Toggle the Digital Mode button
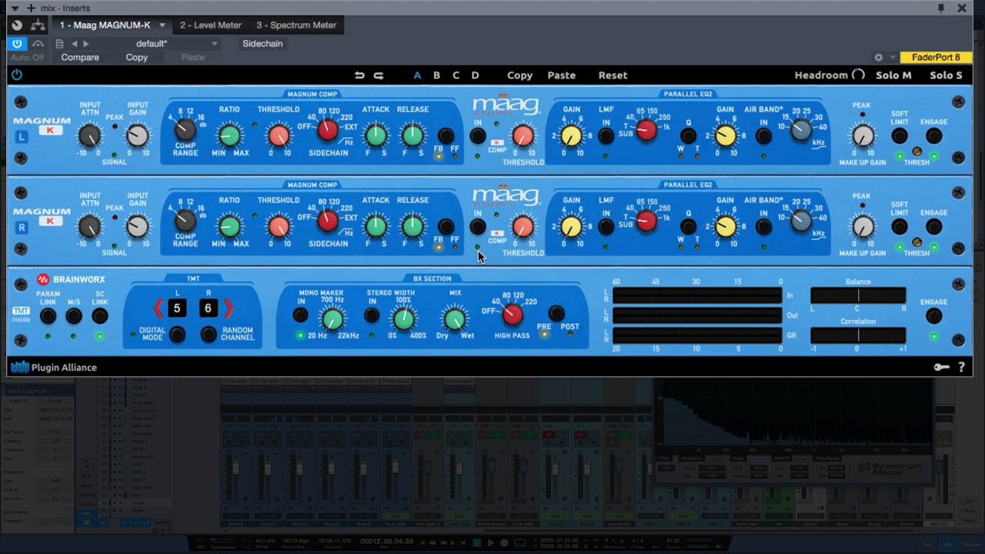The image size is (985, 554). (x=177, y=334)
